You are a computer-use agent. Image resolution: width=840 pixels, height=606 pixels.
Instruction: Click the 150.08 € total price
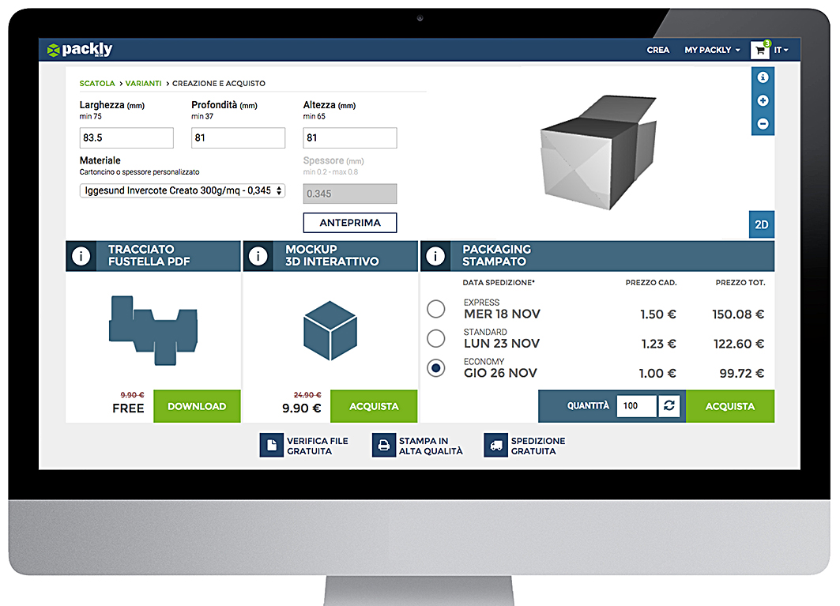(738, 314)
